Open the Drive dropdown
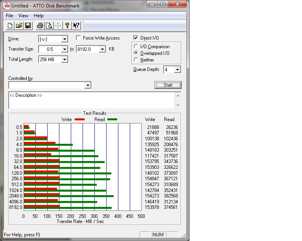This screenshot has height=241, width=302. click(64, 39)
